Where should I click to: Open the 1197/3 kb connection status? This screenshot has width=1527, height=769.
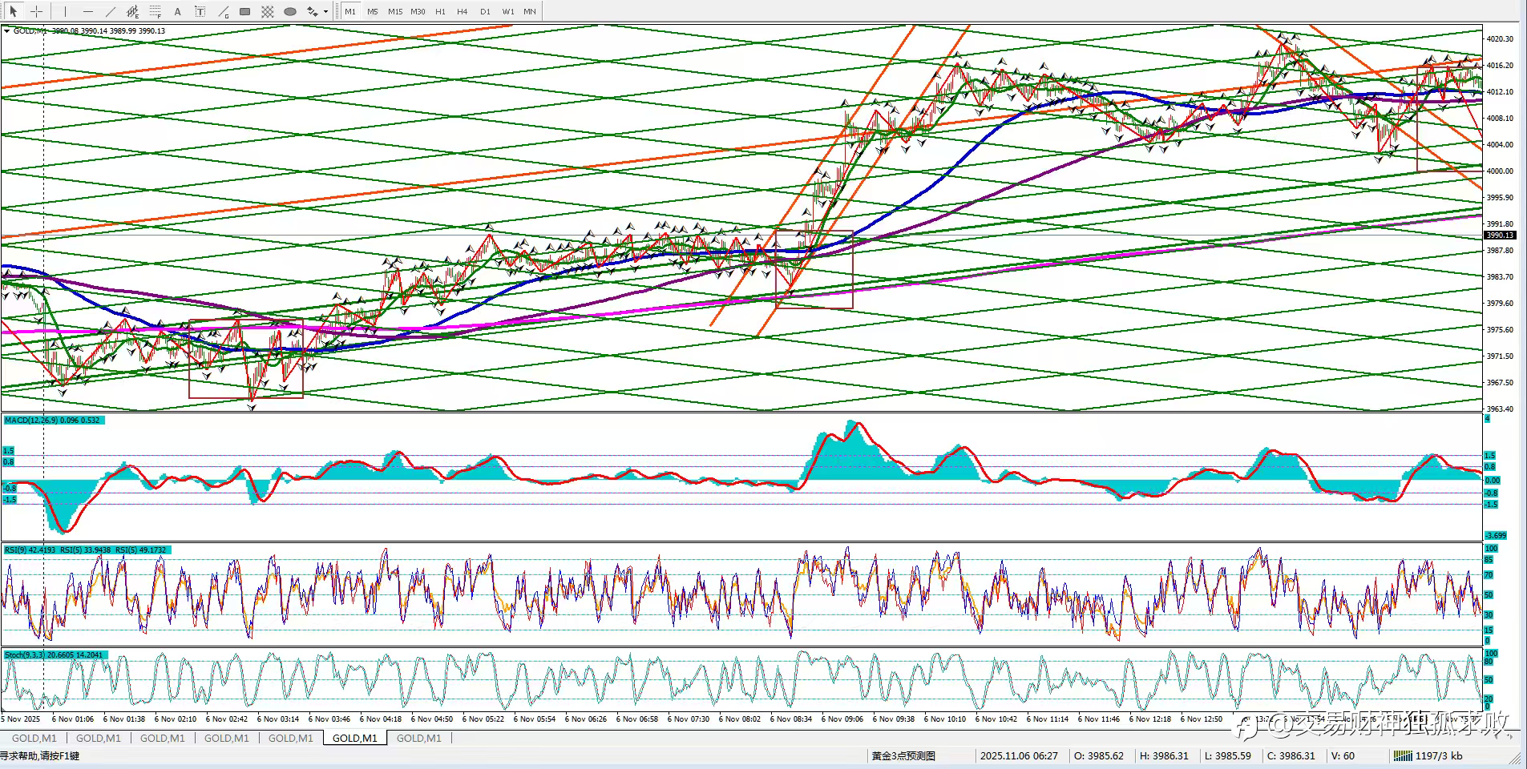pos(1428,755)
